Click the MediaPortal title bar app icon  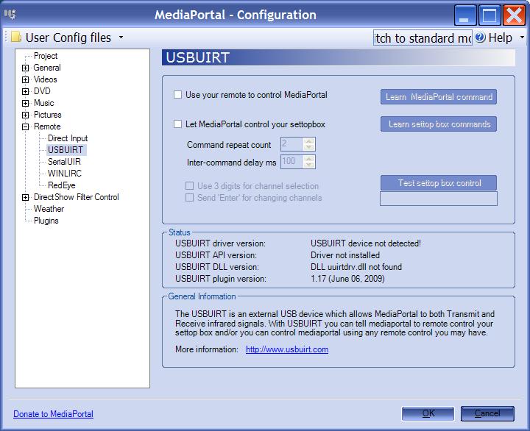tap(10, 15)
